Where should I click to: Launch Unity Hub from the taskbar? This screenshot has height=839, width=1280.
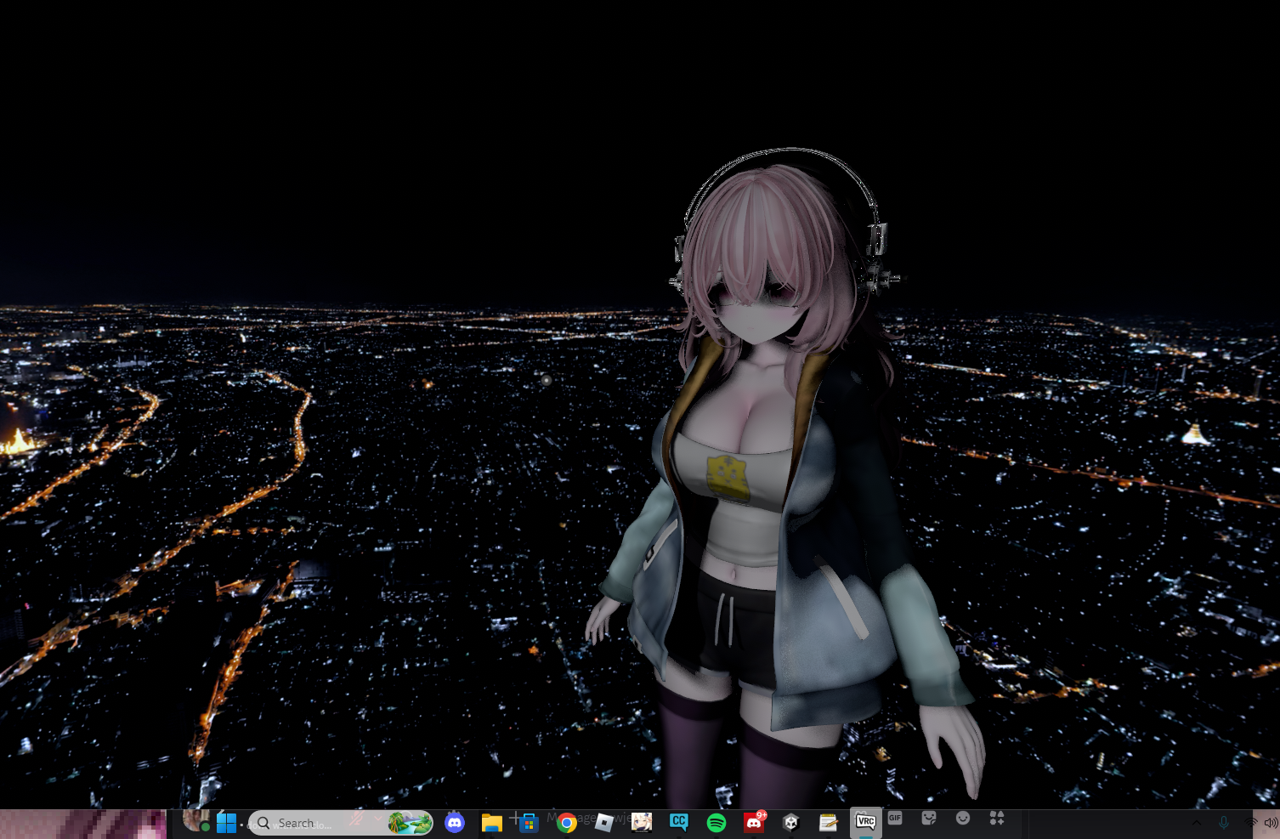tap(791, 823)
